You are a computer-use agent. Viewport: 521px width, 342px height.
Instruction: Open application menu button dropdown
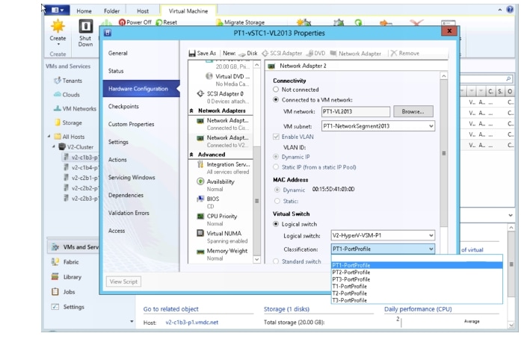point(57,10)
